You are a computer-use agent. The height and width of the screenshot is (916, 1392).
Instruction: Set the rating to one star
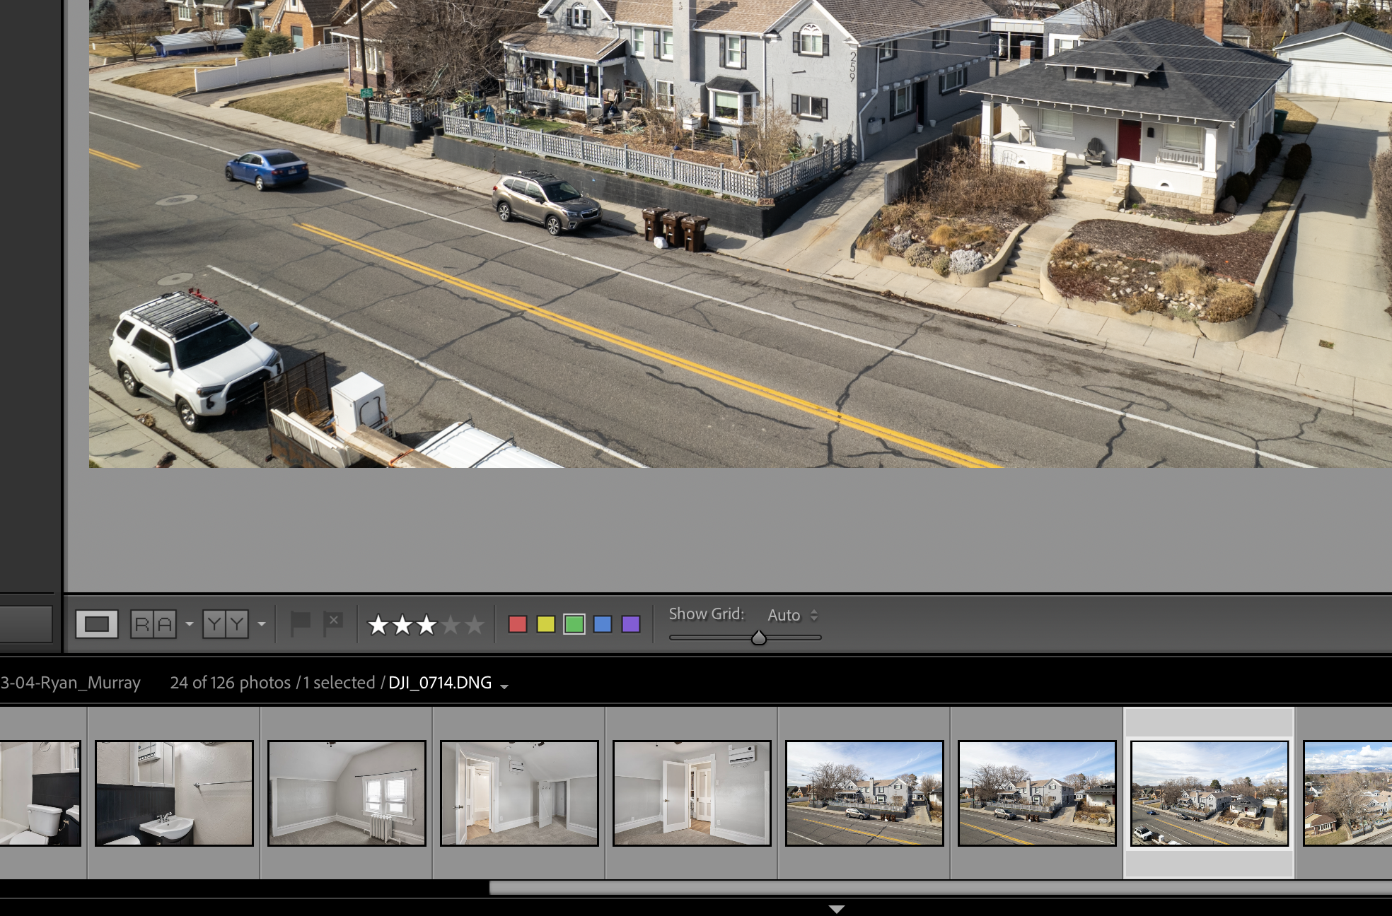378,625
